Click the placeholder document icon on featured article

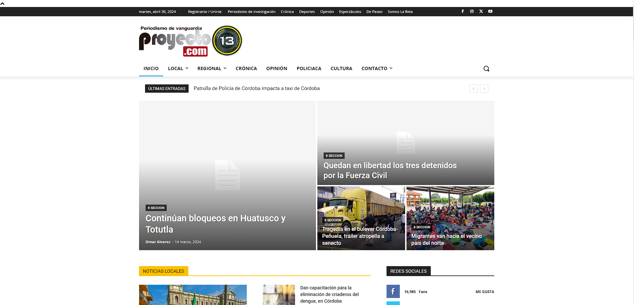coord(227,175)
